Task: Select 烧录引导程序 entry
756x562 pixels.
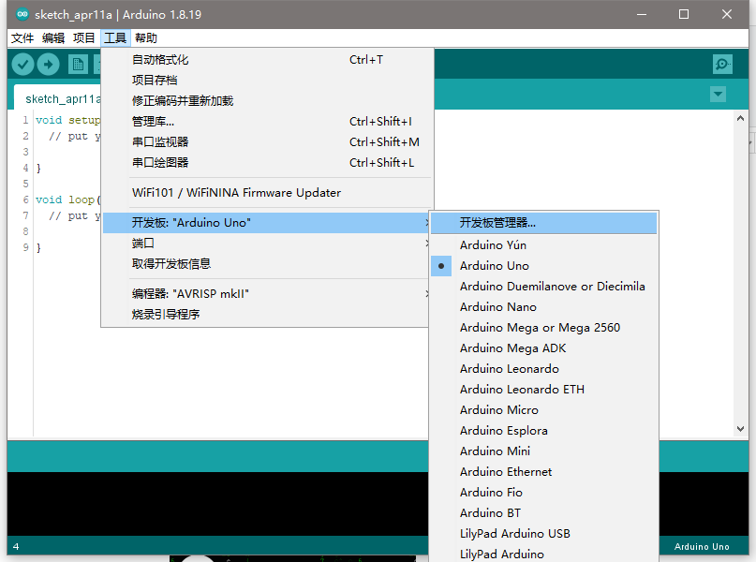Action: click(x=267, y=315)
